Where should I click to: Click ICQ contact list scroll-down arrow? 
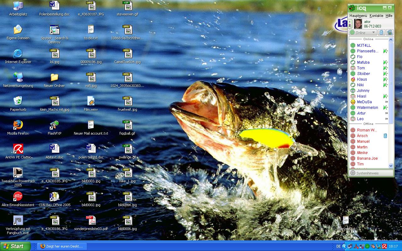tap(391, 166)
